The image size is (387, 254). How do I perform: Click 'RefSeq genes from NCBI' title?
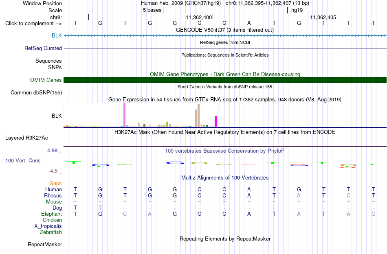tap(225, 42)
